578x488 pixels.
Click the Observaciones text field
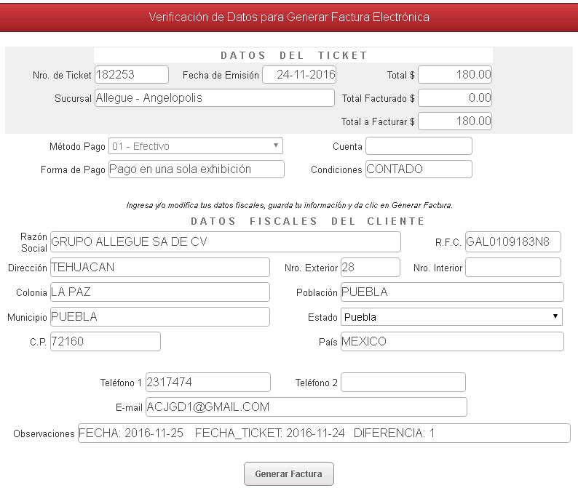pos(323,433)
